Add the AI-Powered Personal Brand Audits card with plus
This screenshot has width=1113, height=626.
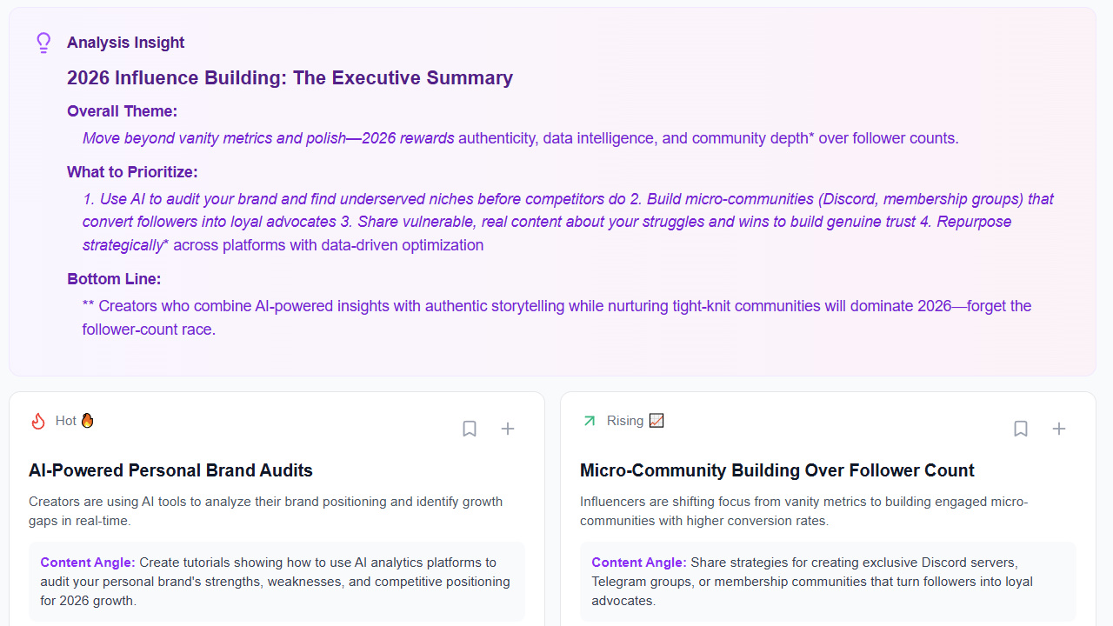pyautogui.click(x=508, y=429)
